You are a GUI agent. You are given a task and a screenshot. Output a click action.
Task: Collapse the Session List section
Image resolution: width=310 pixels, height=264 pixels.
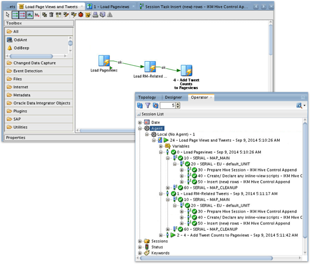[x=139, y=114]
